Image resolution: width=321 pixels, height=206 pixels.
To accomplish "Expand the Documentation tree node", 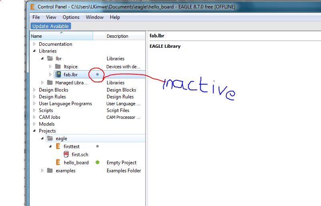I will tap(35, 44).
